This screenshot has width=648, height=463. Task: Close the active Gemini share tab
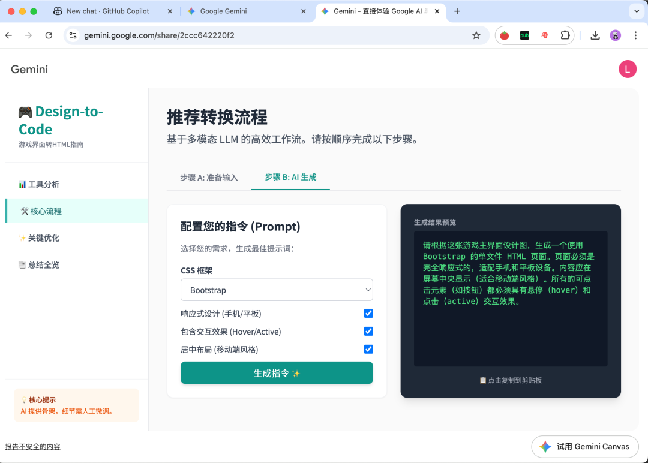(x=437, y=11)
